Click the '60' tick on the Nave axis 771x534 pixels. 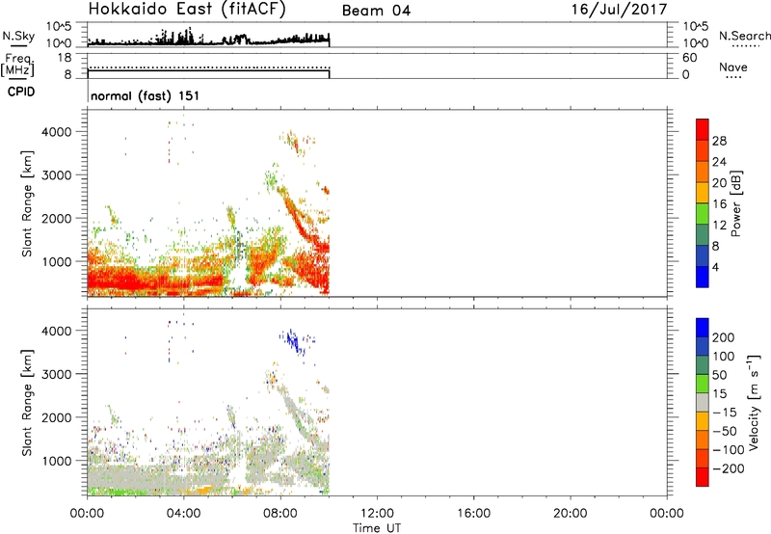689,58
